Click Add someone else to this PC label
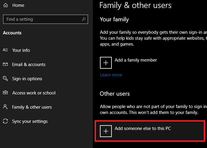Screen dimensions: 207x148 (143, 128)
